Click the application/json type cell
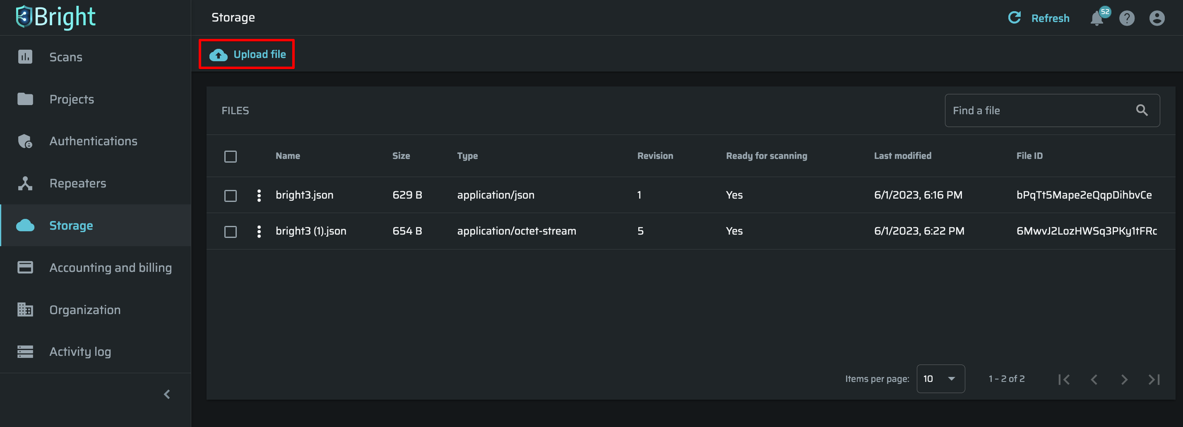The height and width of the screenshot is (427, 1183). click(495, 195)
